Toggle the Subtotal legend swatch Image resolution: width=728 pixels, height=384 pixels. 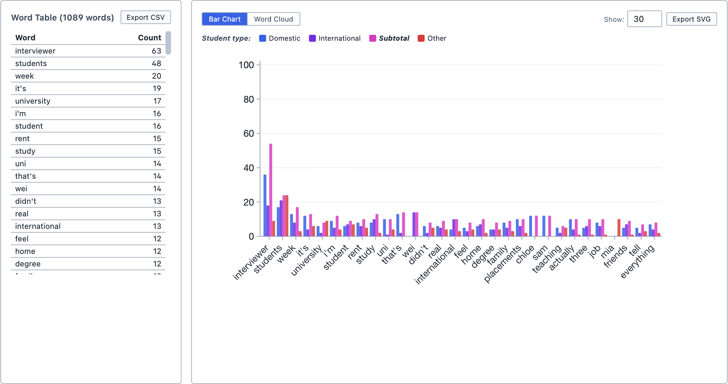coord(373,38)
